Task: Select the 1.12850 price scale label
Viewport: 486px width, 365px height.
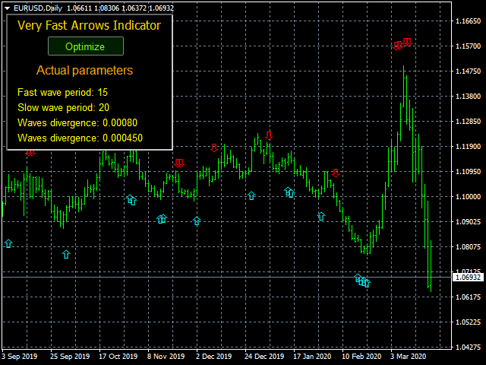Action: [x=468, y=122]
